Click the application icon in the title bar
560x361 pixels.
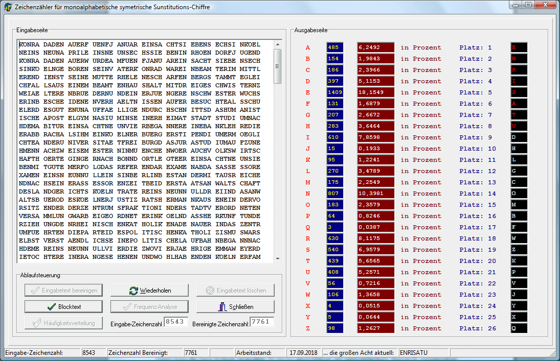pyautogui.click(x=8, y=7)
